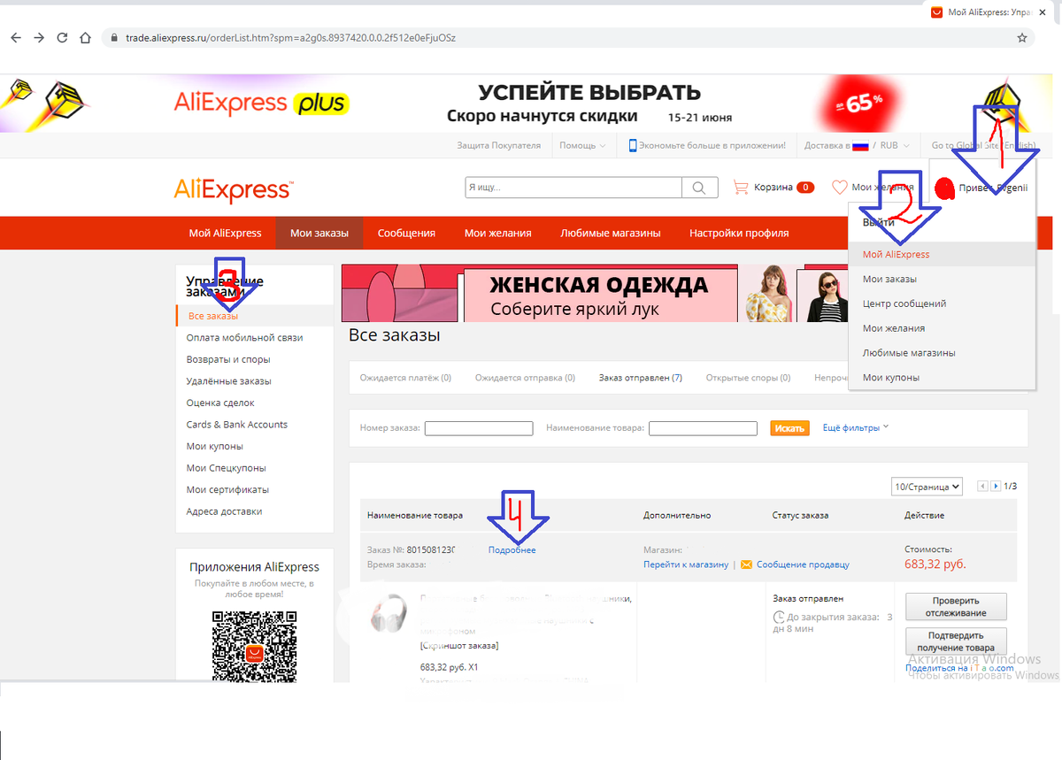Open Адреса доставки in sidebar
1062x760 pixels.
tap(224, 511)
